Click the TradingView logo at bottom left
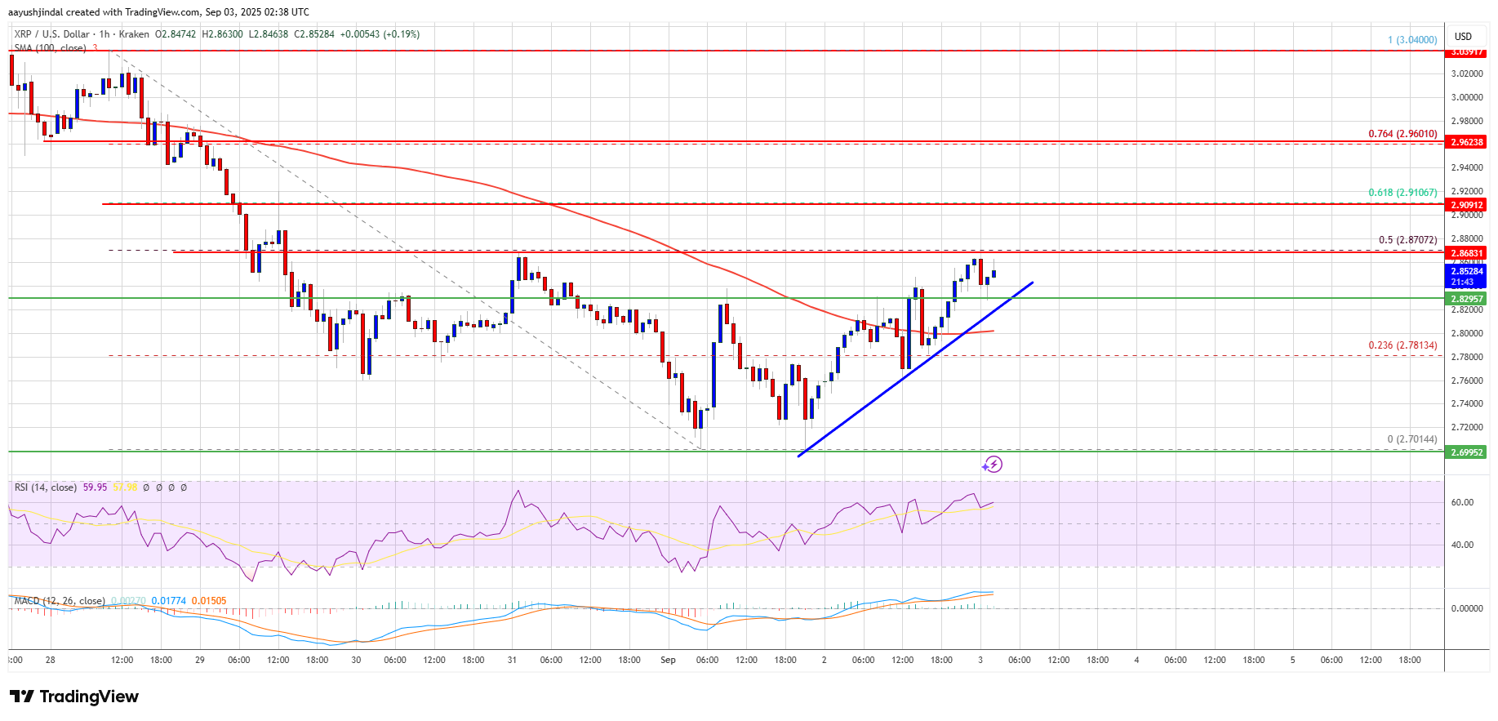The width and height of the screenshot is (1498, 721). (x=74, y=697)
